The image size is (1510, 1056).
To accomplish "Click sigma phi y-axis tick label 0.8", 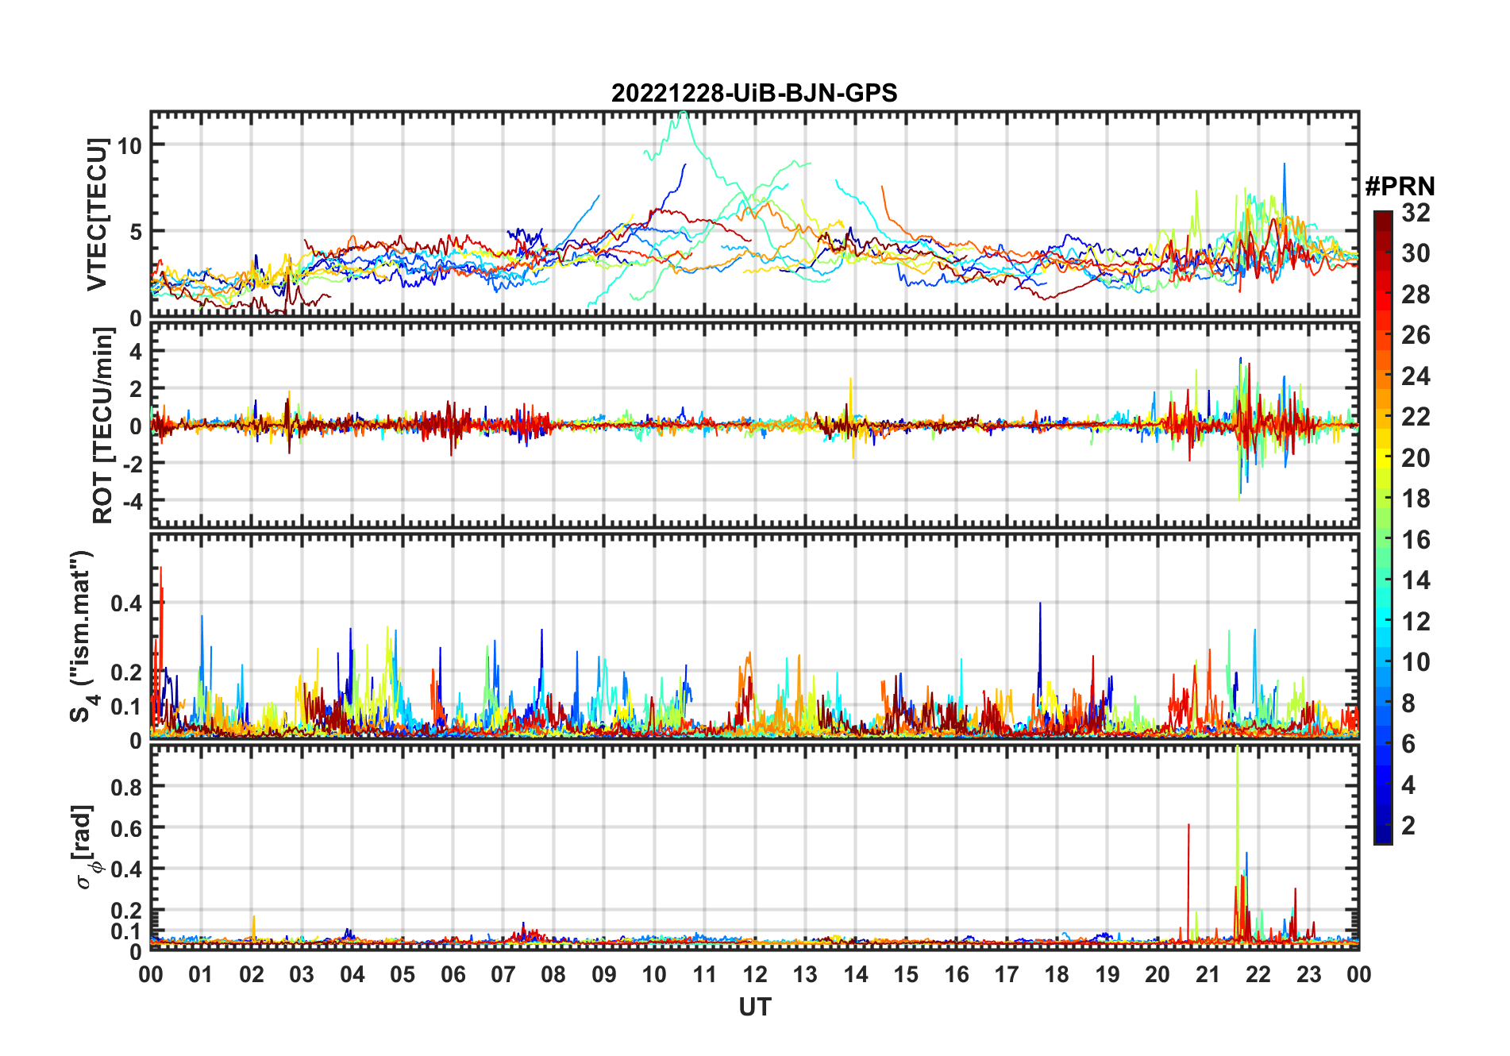I will click(x=126, y=787).
